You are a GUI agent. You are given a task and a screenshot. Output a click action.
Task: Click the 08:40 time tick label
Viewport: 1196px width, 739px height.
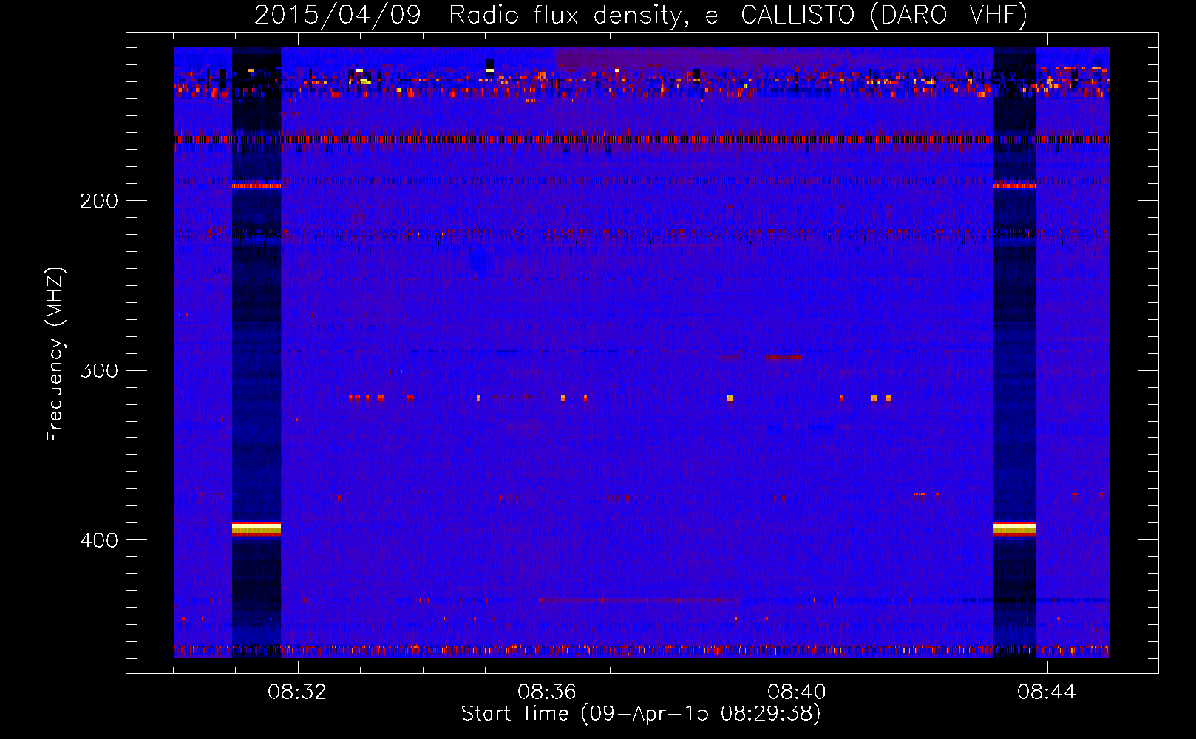pos(797,692)
